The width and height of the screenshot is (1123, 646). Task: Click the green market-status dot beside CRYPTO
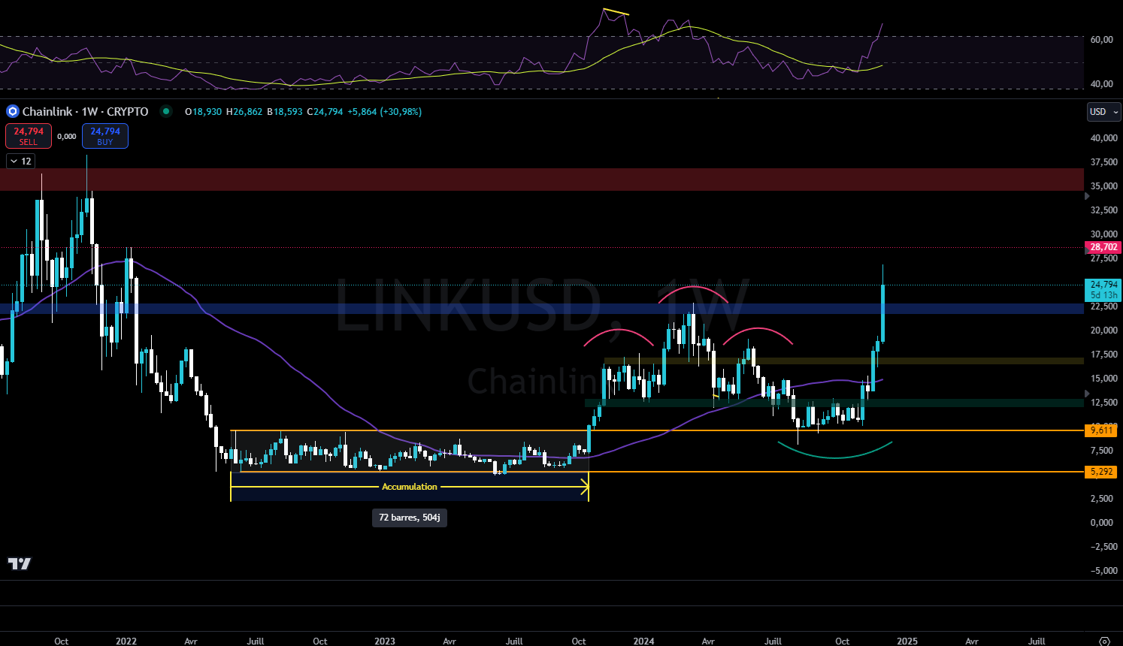pos(166,111)
